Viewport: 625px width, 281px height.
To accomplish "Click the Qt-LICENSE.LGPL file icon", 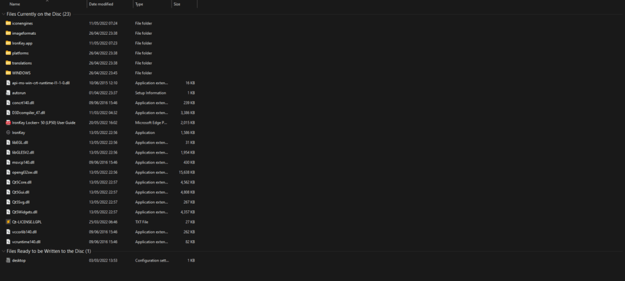I will click(x=8, y=222).
